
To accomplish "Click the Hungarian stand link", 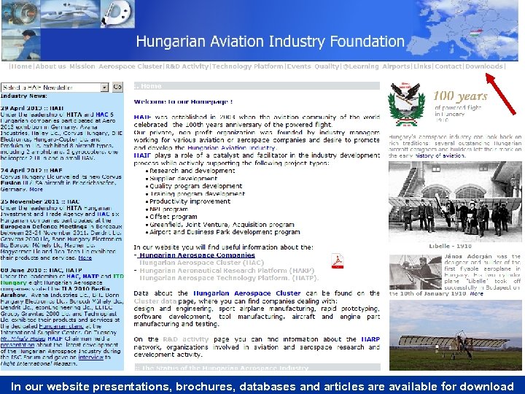I will [x=61, y=326].
